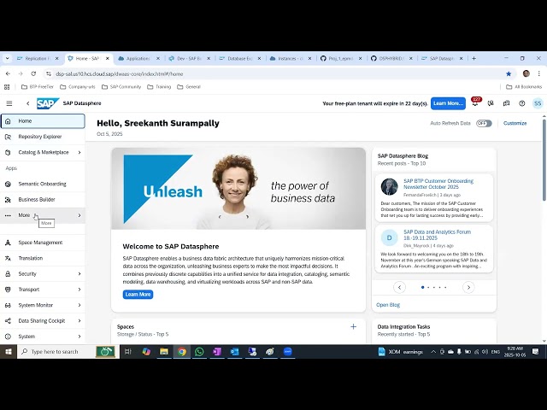Open SAP BTP Customer Onboarding Newsletter post
Screen dimensions: 547x410
point(438,184)
